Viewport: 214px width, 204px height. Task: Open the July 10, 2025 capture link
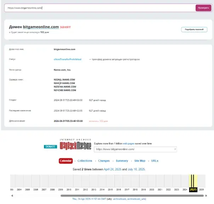click(136, 169)
